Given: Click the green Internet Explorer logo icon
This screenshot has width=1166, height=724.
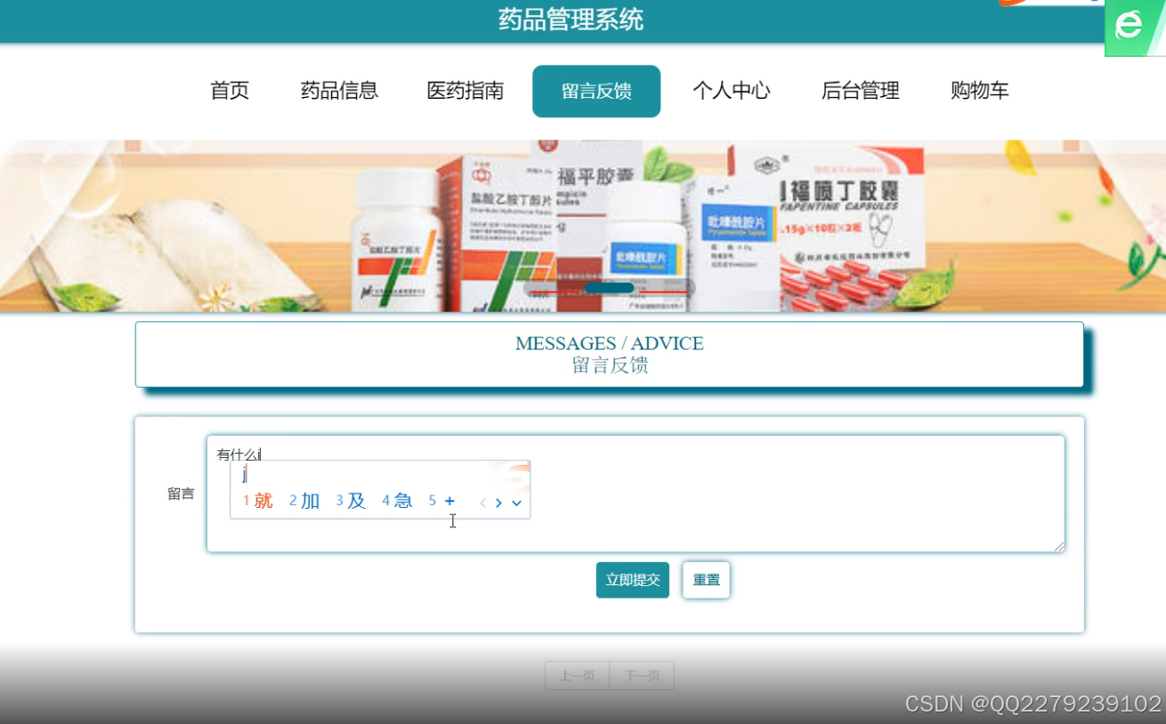Looking at the screenshot, I should point(1131,25).
